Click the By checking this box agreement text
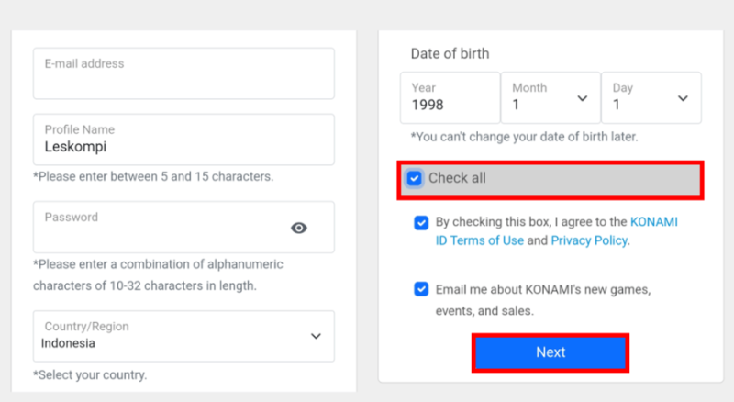Screen dimensions: 734x402 [531, 221]
